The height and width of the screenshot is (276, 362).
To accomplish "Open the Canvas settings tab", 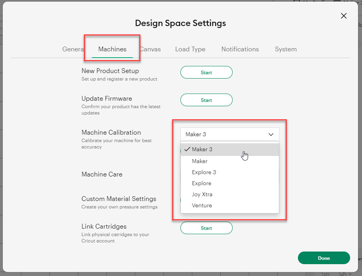I will click(150, 49).
